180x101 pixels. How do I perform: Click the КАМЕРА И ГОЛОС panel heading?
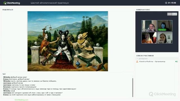pos(143,10)
